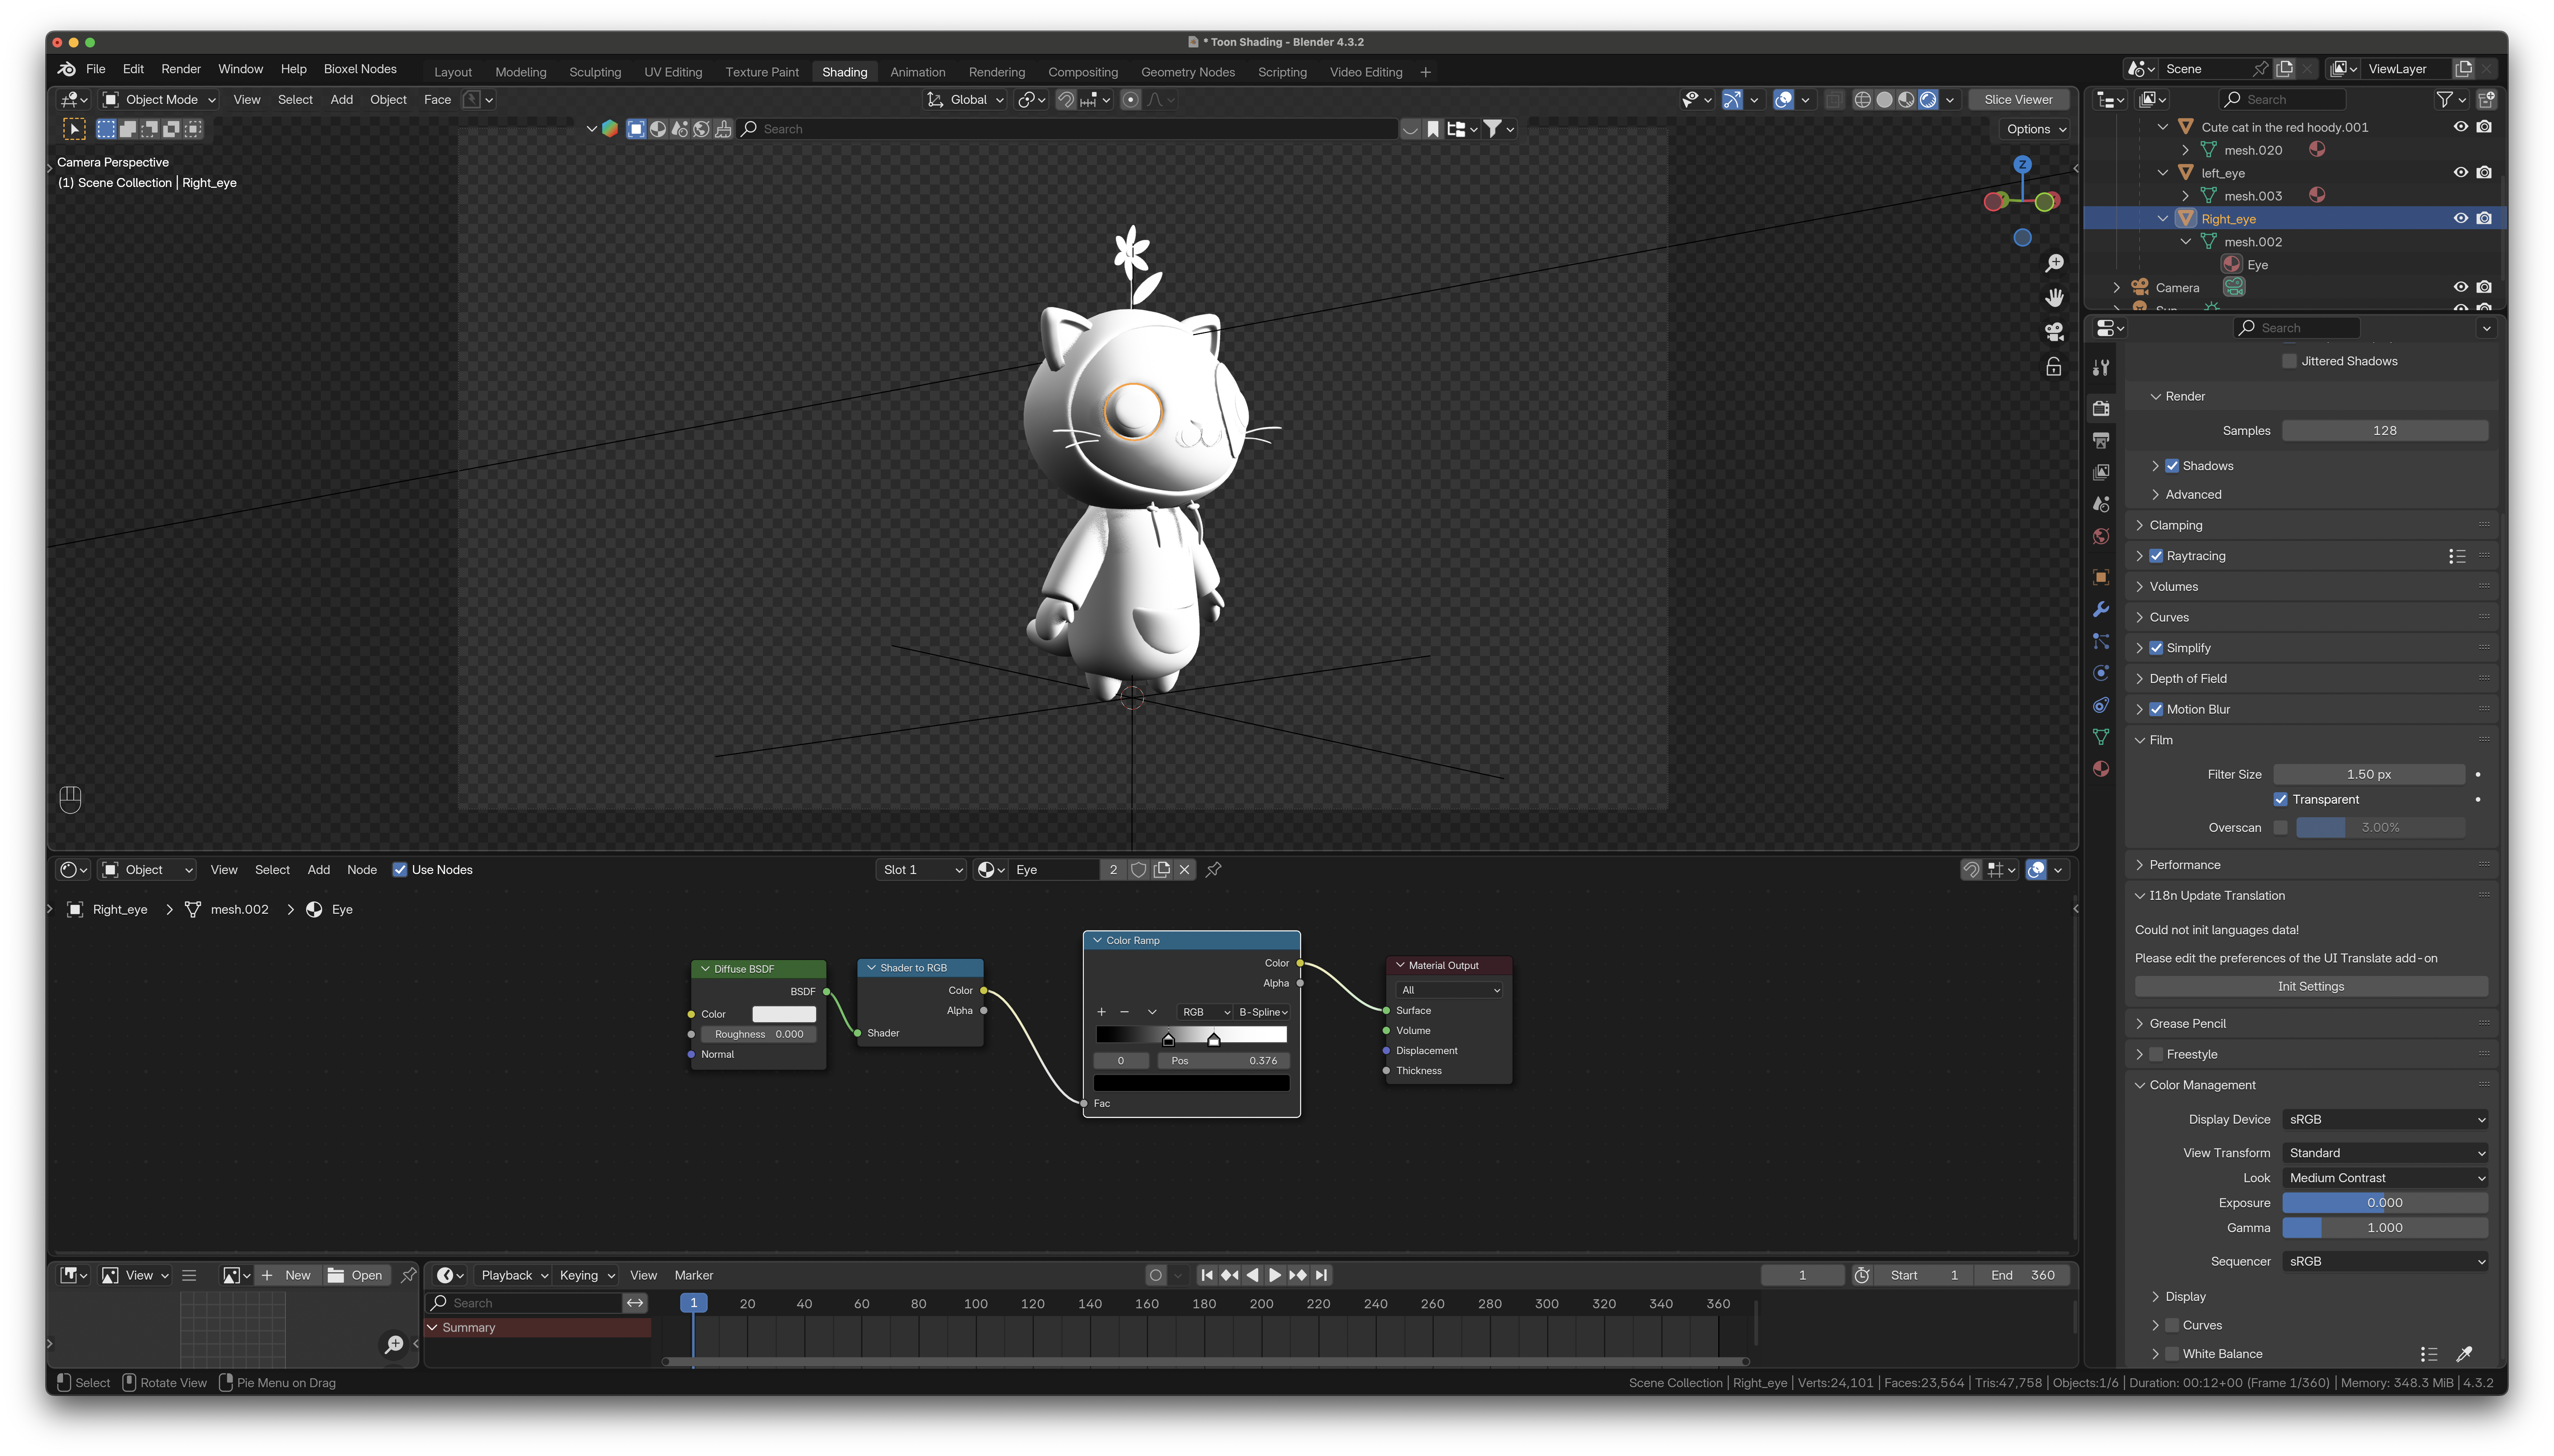Unlink the Eye material with X
Image resolution: width=2554 pixels, height=1456 pixels.
[1184, 870]
